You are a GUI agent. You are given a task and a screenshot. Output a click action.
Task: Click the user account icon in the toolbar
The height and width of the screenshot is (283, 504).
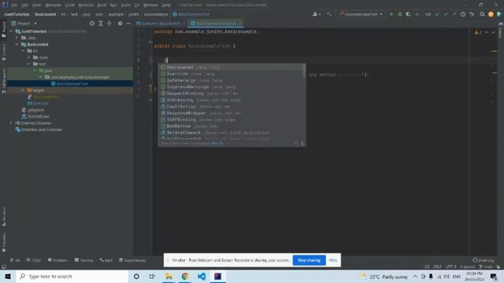pos(317,14)
